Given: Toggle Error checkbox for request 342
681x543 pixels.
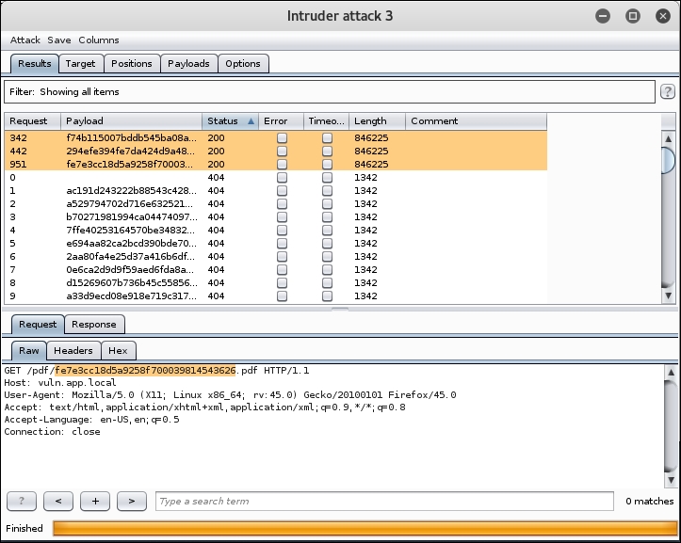Looking at the screenshot, I should pyautogui.click(x=282, y=137).
